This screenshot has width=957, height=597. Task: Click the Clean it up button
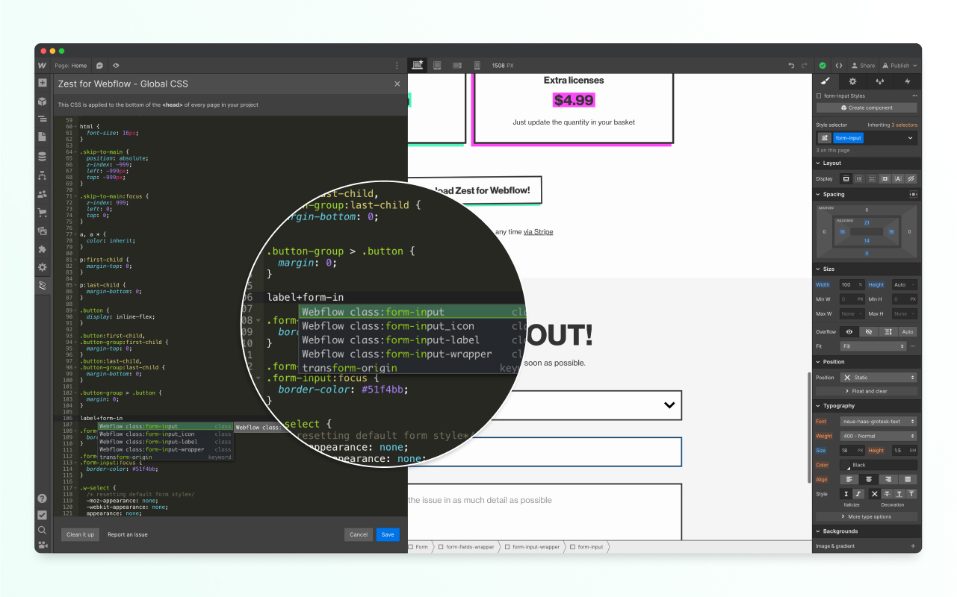click(80, 534)
